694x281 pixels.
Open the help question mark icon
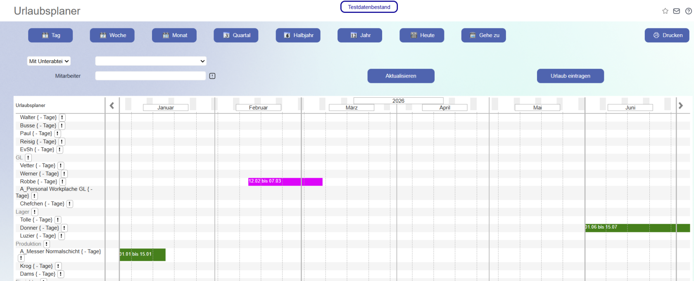(x=689, y=11)
